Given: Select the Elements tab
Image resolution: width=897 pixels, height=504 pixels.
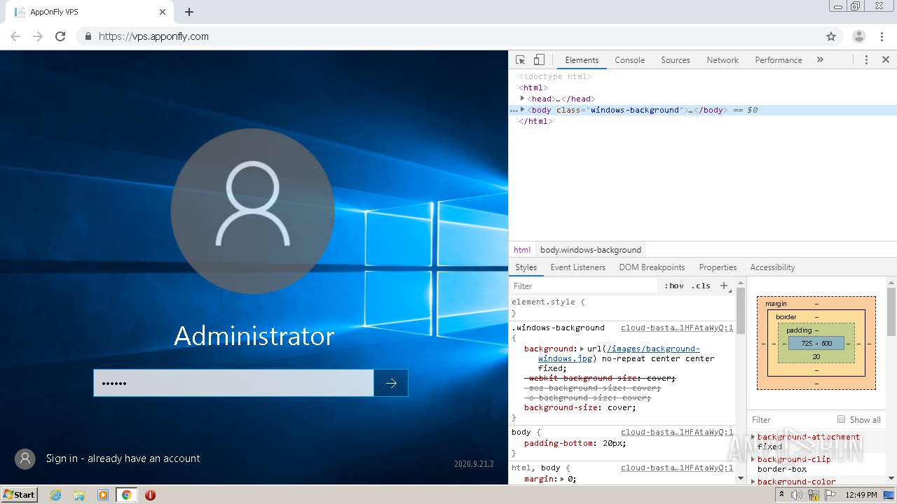Looking at the screenshot, I should point(582,60).
